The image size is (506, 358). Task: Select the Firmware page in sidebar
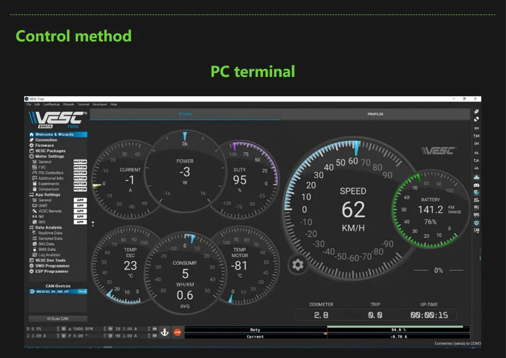45,145
